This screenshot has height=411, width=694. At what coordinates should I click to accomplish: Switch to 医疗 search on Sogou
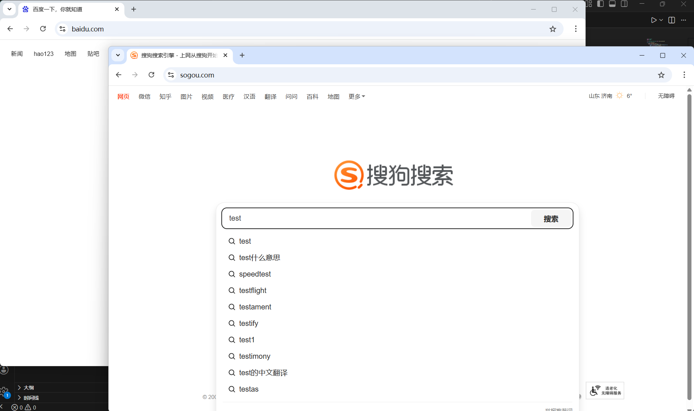[x=228, y=96]
